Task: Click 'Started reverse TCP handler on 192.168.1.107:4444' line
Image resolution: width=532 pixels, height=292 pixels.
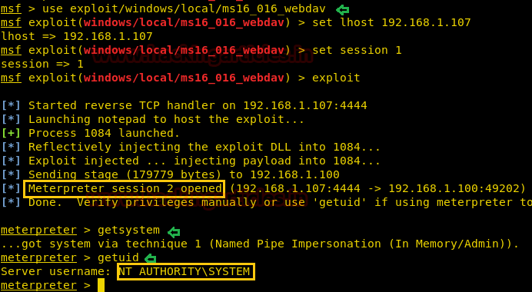Action: coord(198,105)
